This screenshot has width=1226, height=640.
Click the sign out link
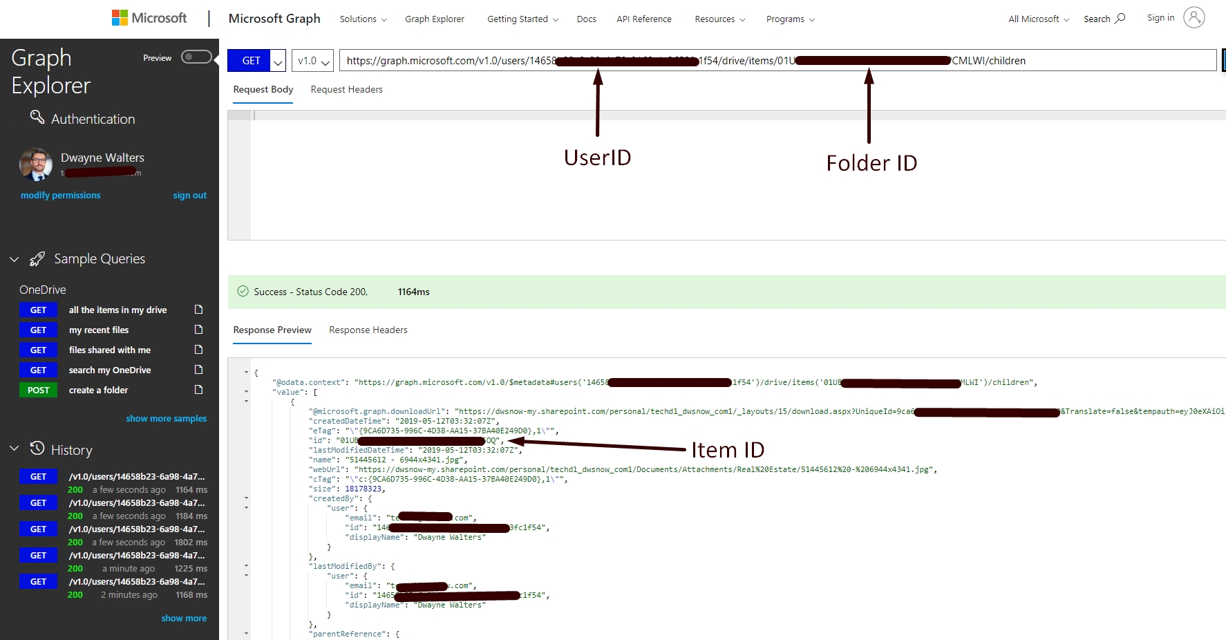pos(190,196)
